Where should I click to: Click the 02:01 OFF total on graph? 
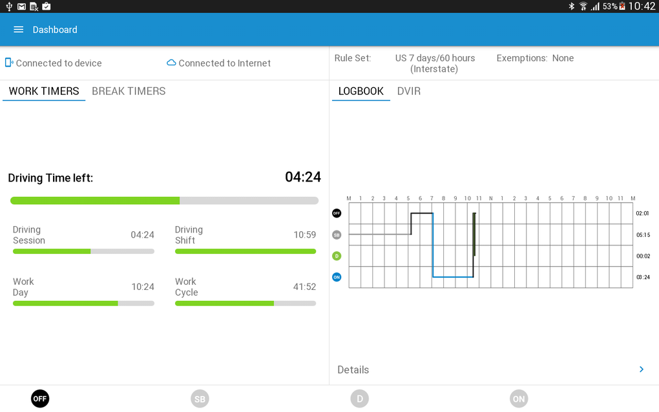(x=642, y=213)
